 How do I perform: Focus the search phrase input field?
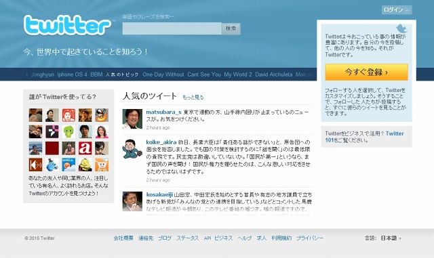172,28
